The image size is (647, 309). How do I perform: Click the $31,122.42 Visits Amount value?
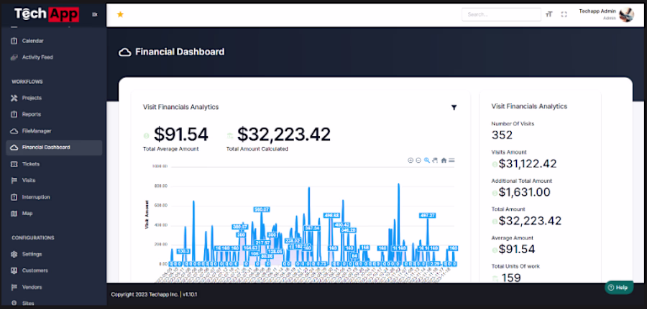[x=528, y=163]
